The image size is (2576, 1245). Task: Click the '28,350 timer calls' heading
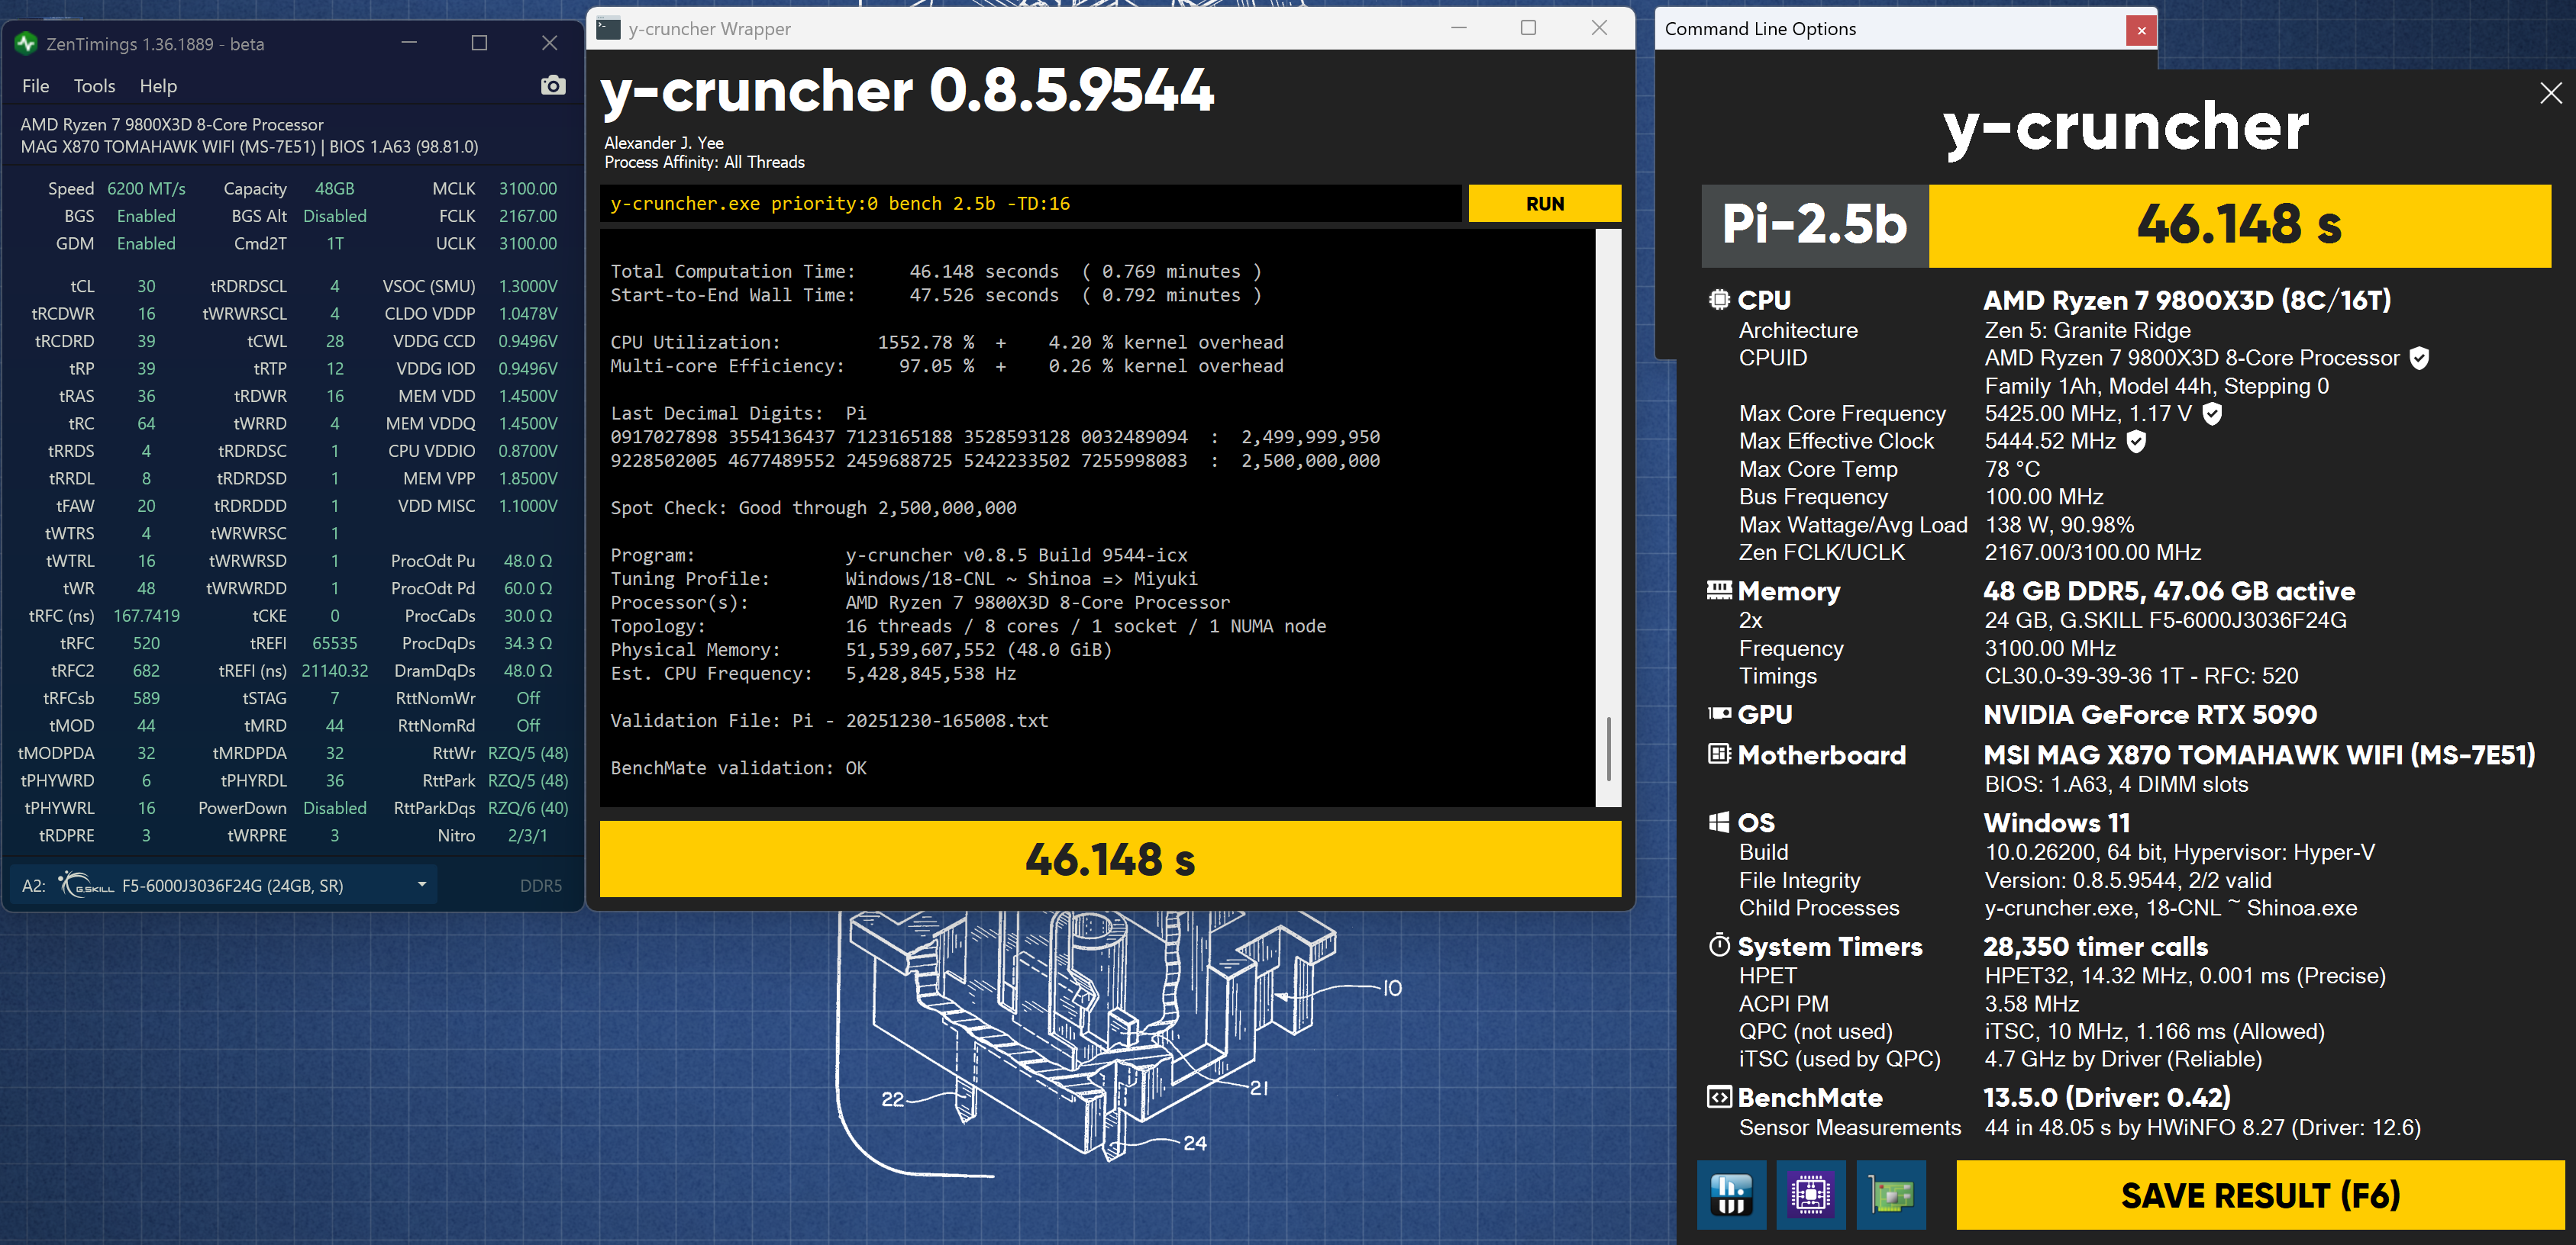pos(2095,946)
